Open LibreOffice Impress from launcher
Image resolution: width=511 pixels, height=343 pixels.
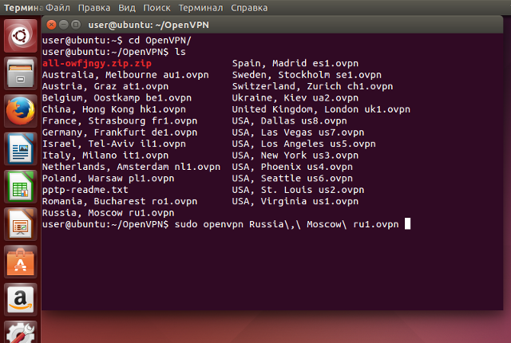pyautogui.click(x=20, y=224)
